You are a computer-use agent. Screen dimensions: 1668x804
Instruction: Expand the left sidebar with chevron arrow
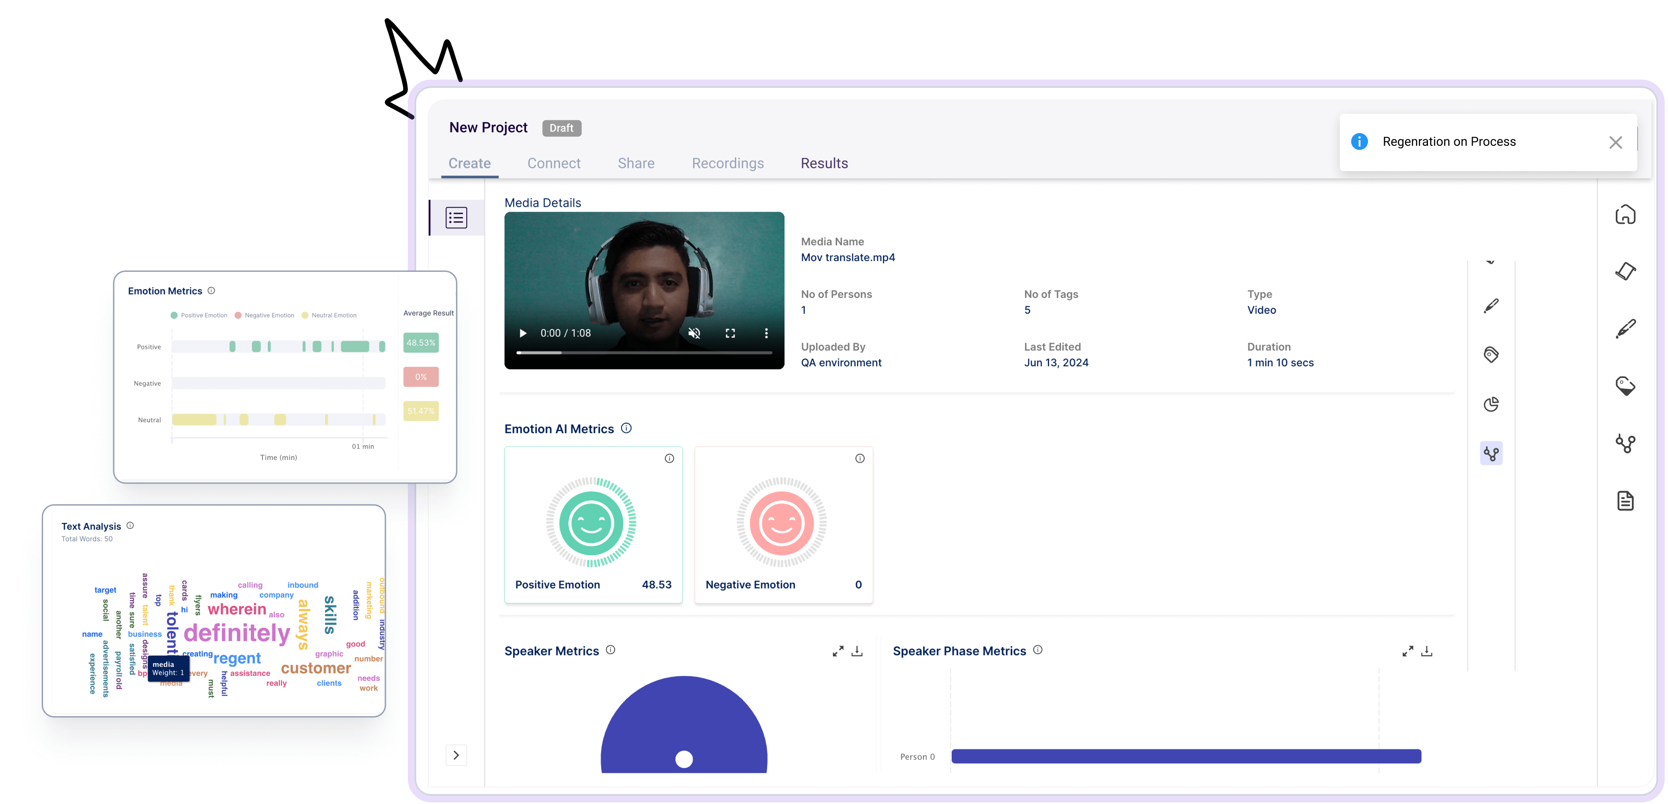click(456, 755)
